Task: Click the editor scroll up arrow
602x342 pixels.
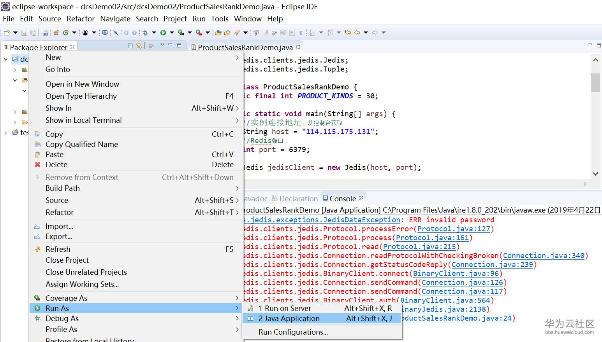Action: click(x=595, y=60)
